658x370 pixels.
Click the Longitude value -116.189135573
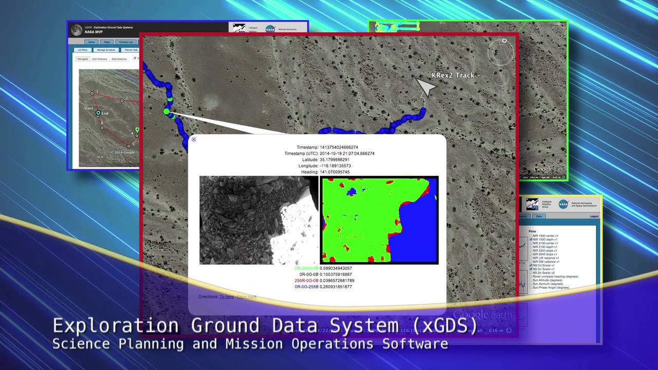pos(335,166)
